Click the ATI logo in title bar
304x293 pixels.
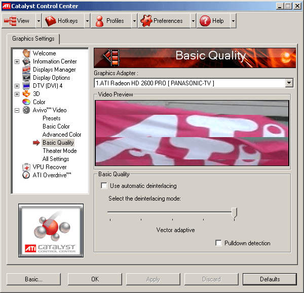6,6
